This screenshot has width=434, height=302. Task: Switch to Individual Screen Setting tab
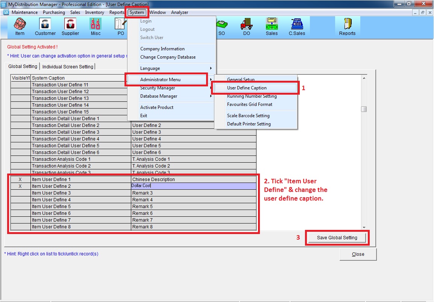point(68,66)
